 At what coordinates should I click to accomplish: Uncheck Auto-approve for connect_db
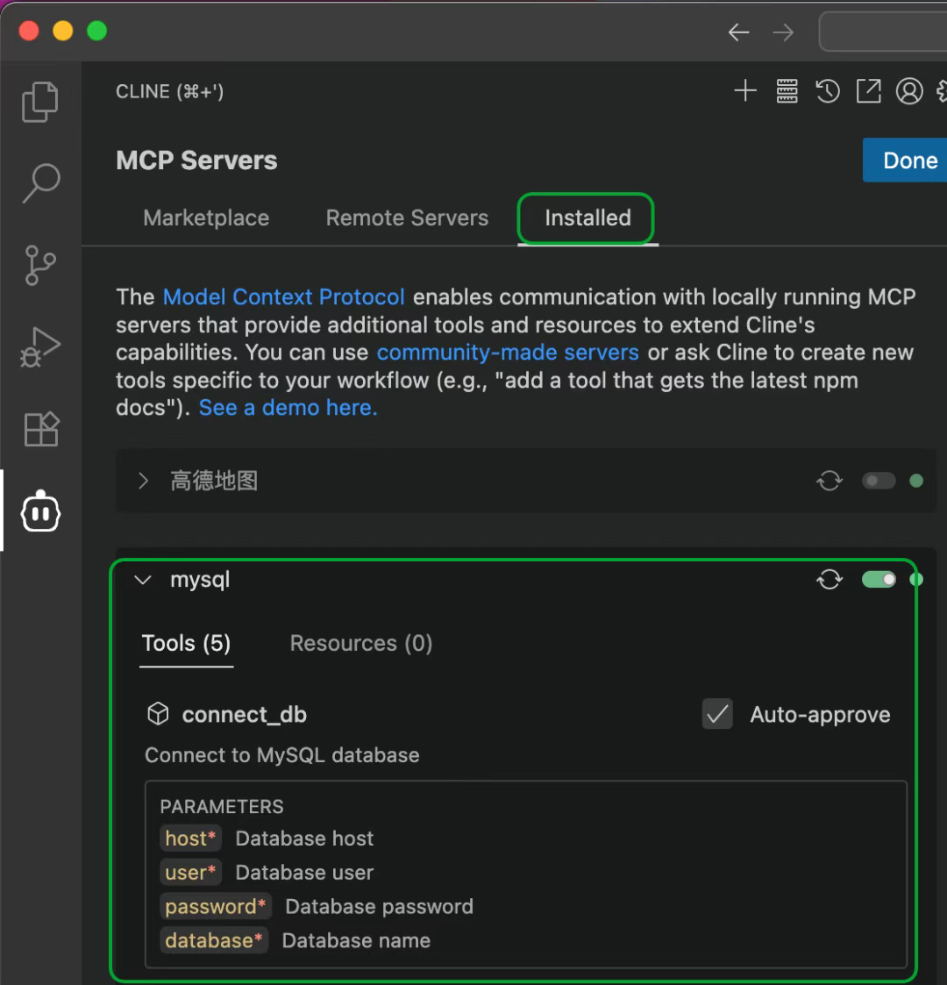click(x=717, y=714)
